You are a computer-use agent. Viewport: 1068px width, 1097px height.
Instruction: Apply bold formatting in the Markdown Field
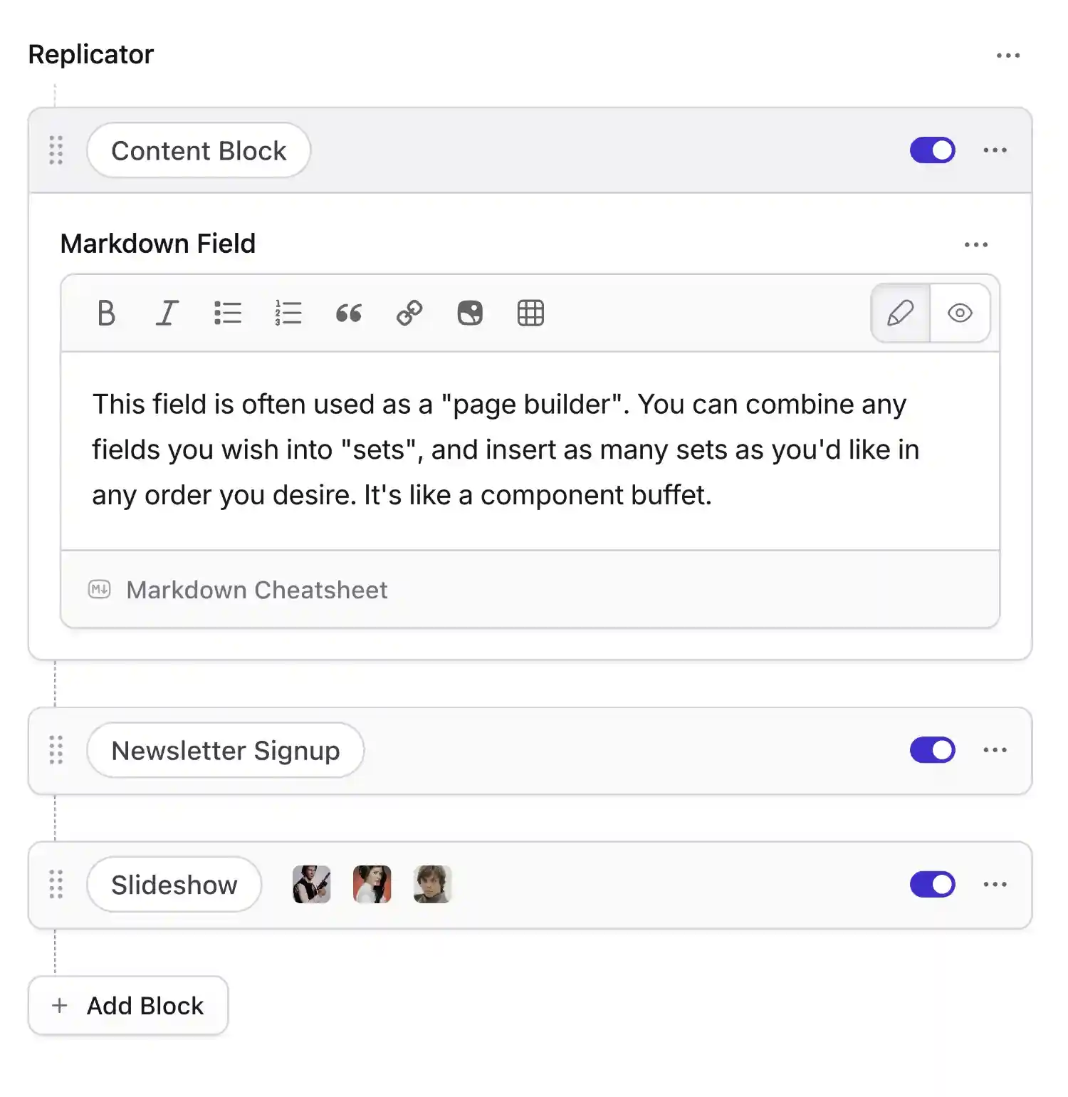(105, 313)
